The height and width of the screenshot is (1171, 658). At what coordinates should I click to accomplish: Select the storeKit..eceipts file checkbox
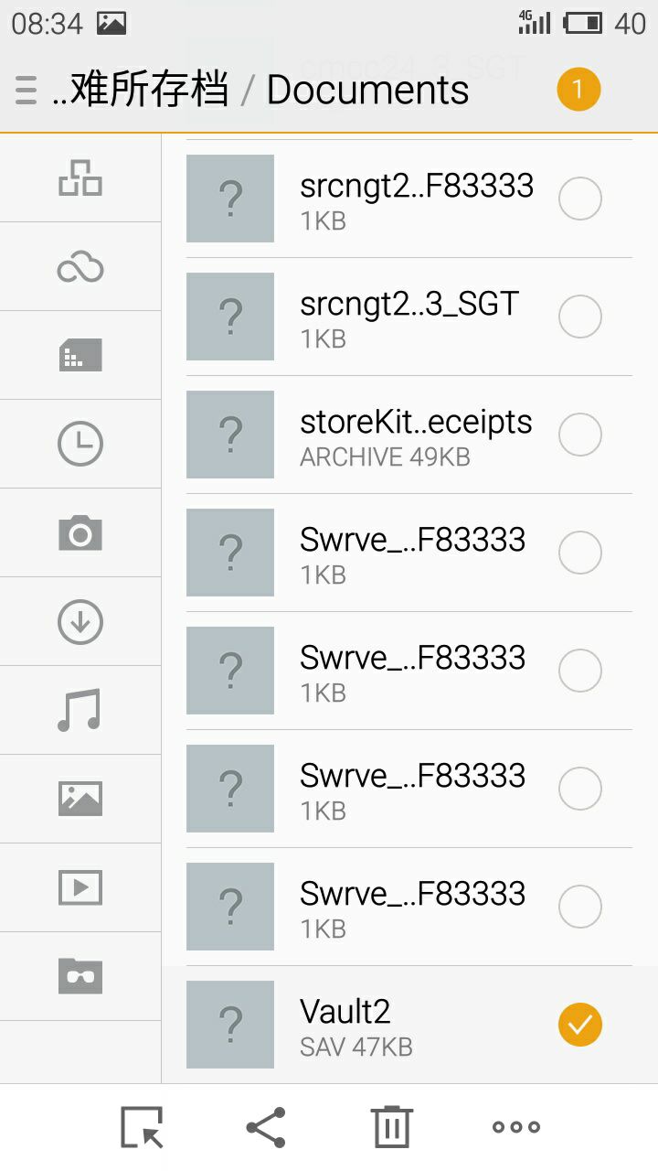click(580, 435)
